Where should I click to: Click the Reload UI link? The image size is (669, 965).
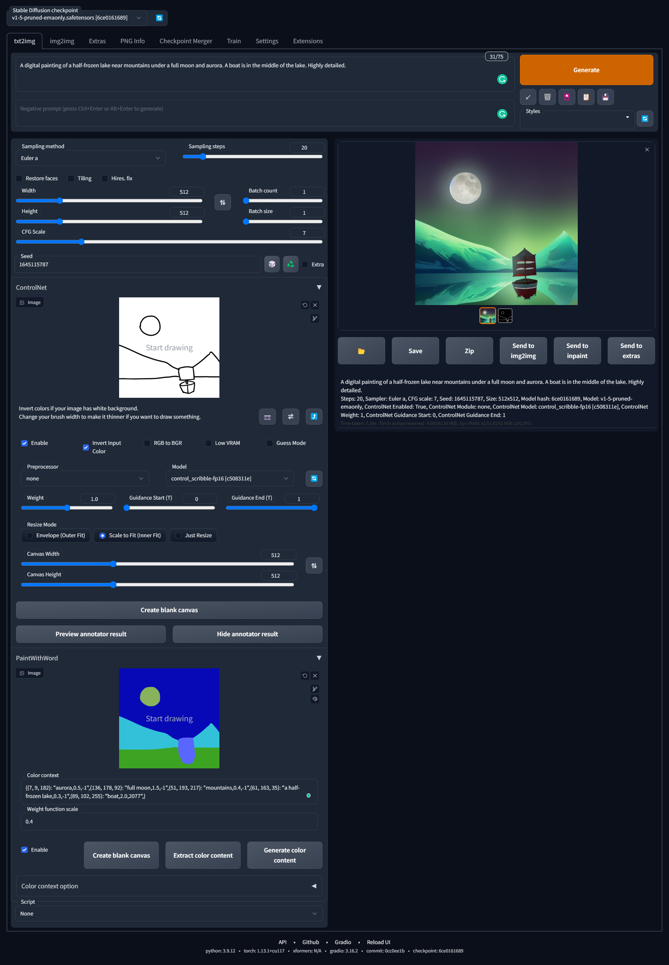[x=379, y=942]
